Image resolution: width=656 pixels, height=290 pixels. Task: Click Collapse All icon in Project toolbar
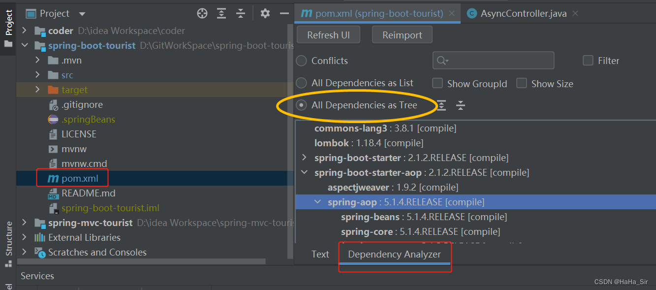(240, 13)
